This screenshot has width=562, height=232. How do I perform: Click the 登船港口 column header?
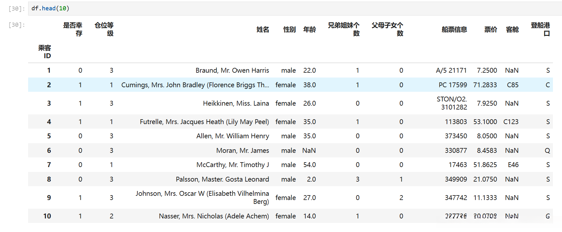540,29
